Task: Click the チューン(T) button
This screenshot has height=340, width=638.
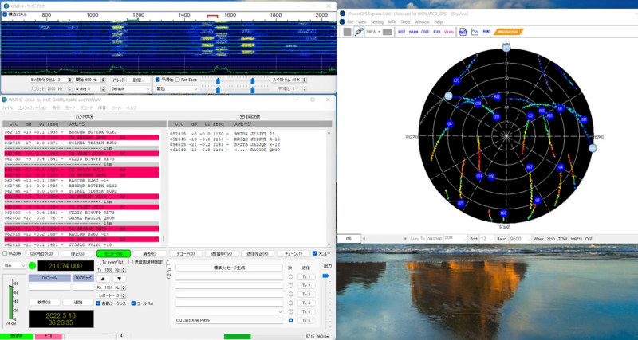Action: (x=293, y=253)
